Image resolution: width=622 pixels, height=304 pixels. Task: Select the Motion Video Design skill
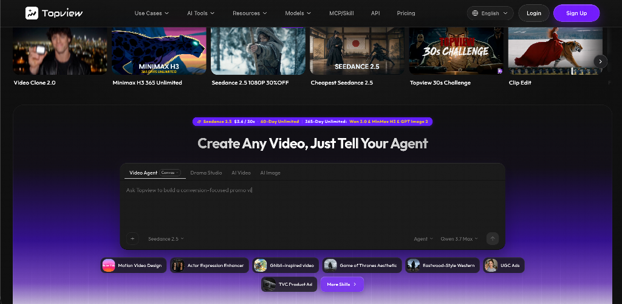(x=134, y=266)
